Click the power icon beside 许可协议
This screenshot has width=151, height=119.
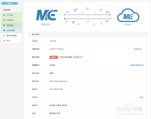[4, 15]
